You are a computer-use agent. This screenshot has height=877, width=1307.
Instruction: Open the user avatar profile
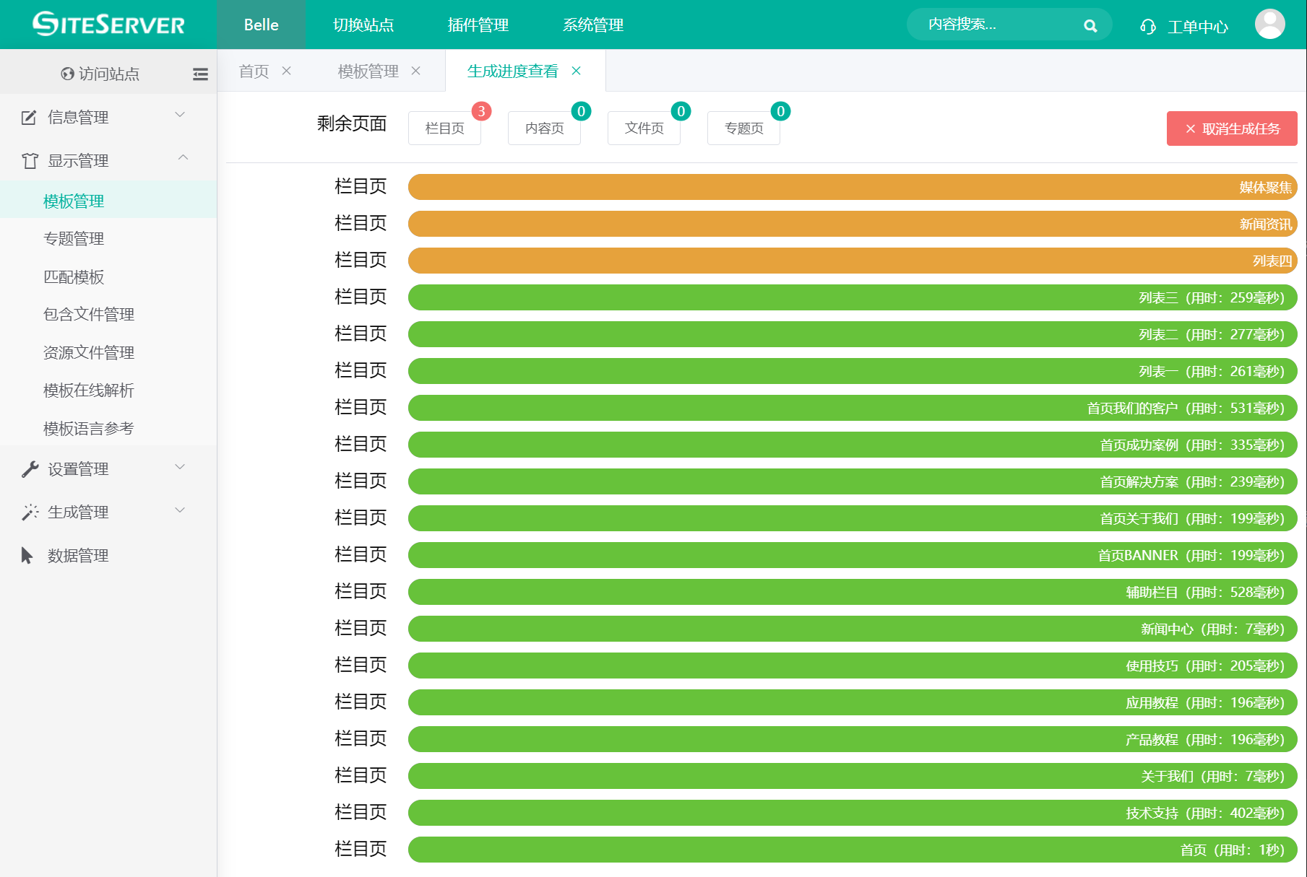coord(1269,25)
